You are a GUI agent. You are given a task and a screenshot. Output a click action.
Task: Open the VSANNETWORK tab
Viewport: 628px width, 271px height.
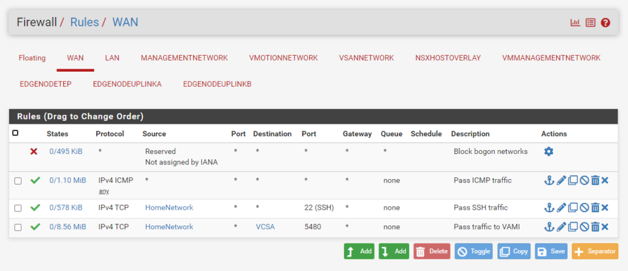[366, 58]
